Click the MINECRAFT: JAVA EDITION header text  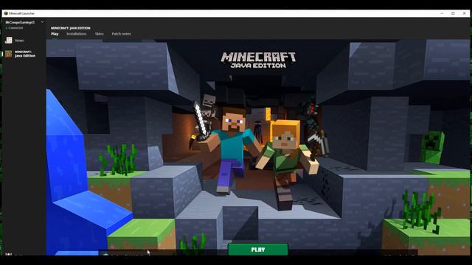(71, 28)
